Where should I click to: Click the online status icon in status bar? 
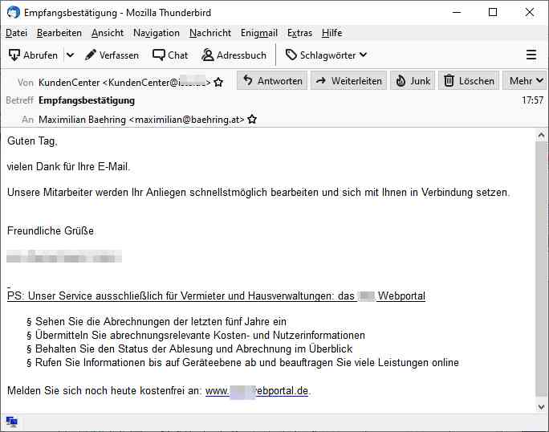pyautogui.click(x=12, y=422)
